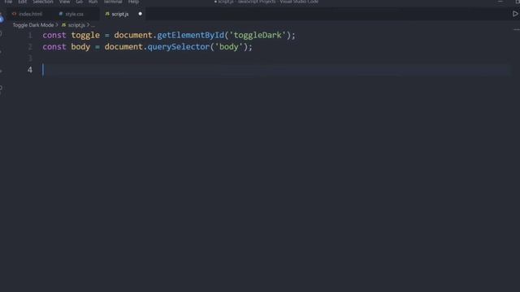Click the toggle variable name in line 1
This screenshot has width=520, height=292.
coord(85,35)
